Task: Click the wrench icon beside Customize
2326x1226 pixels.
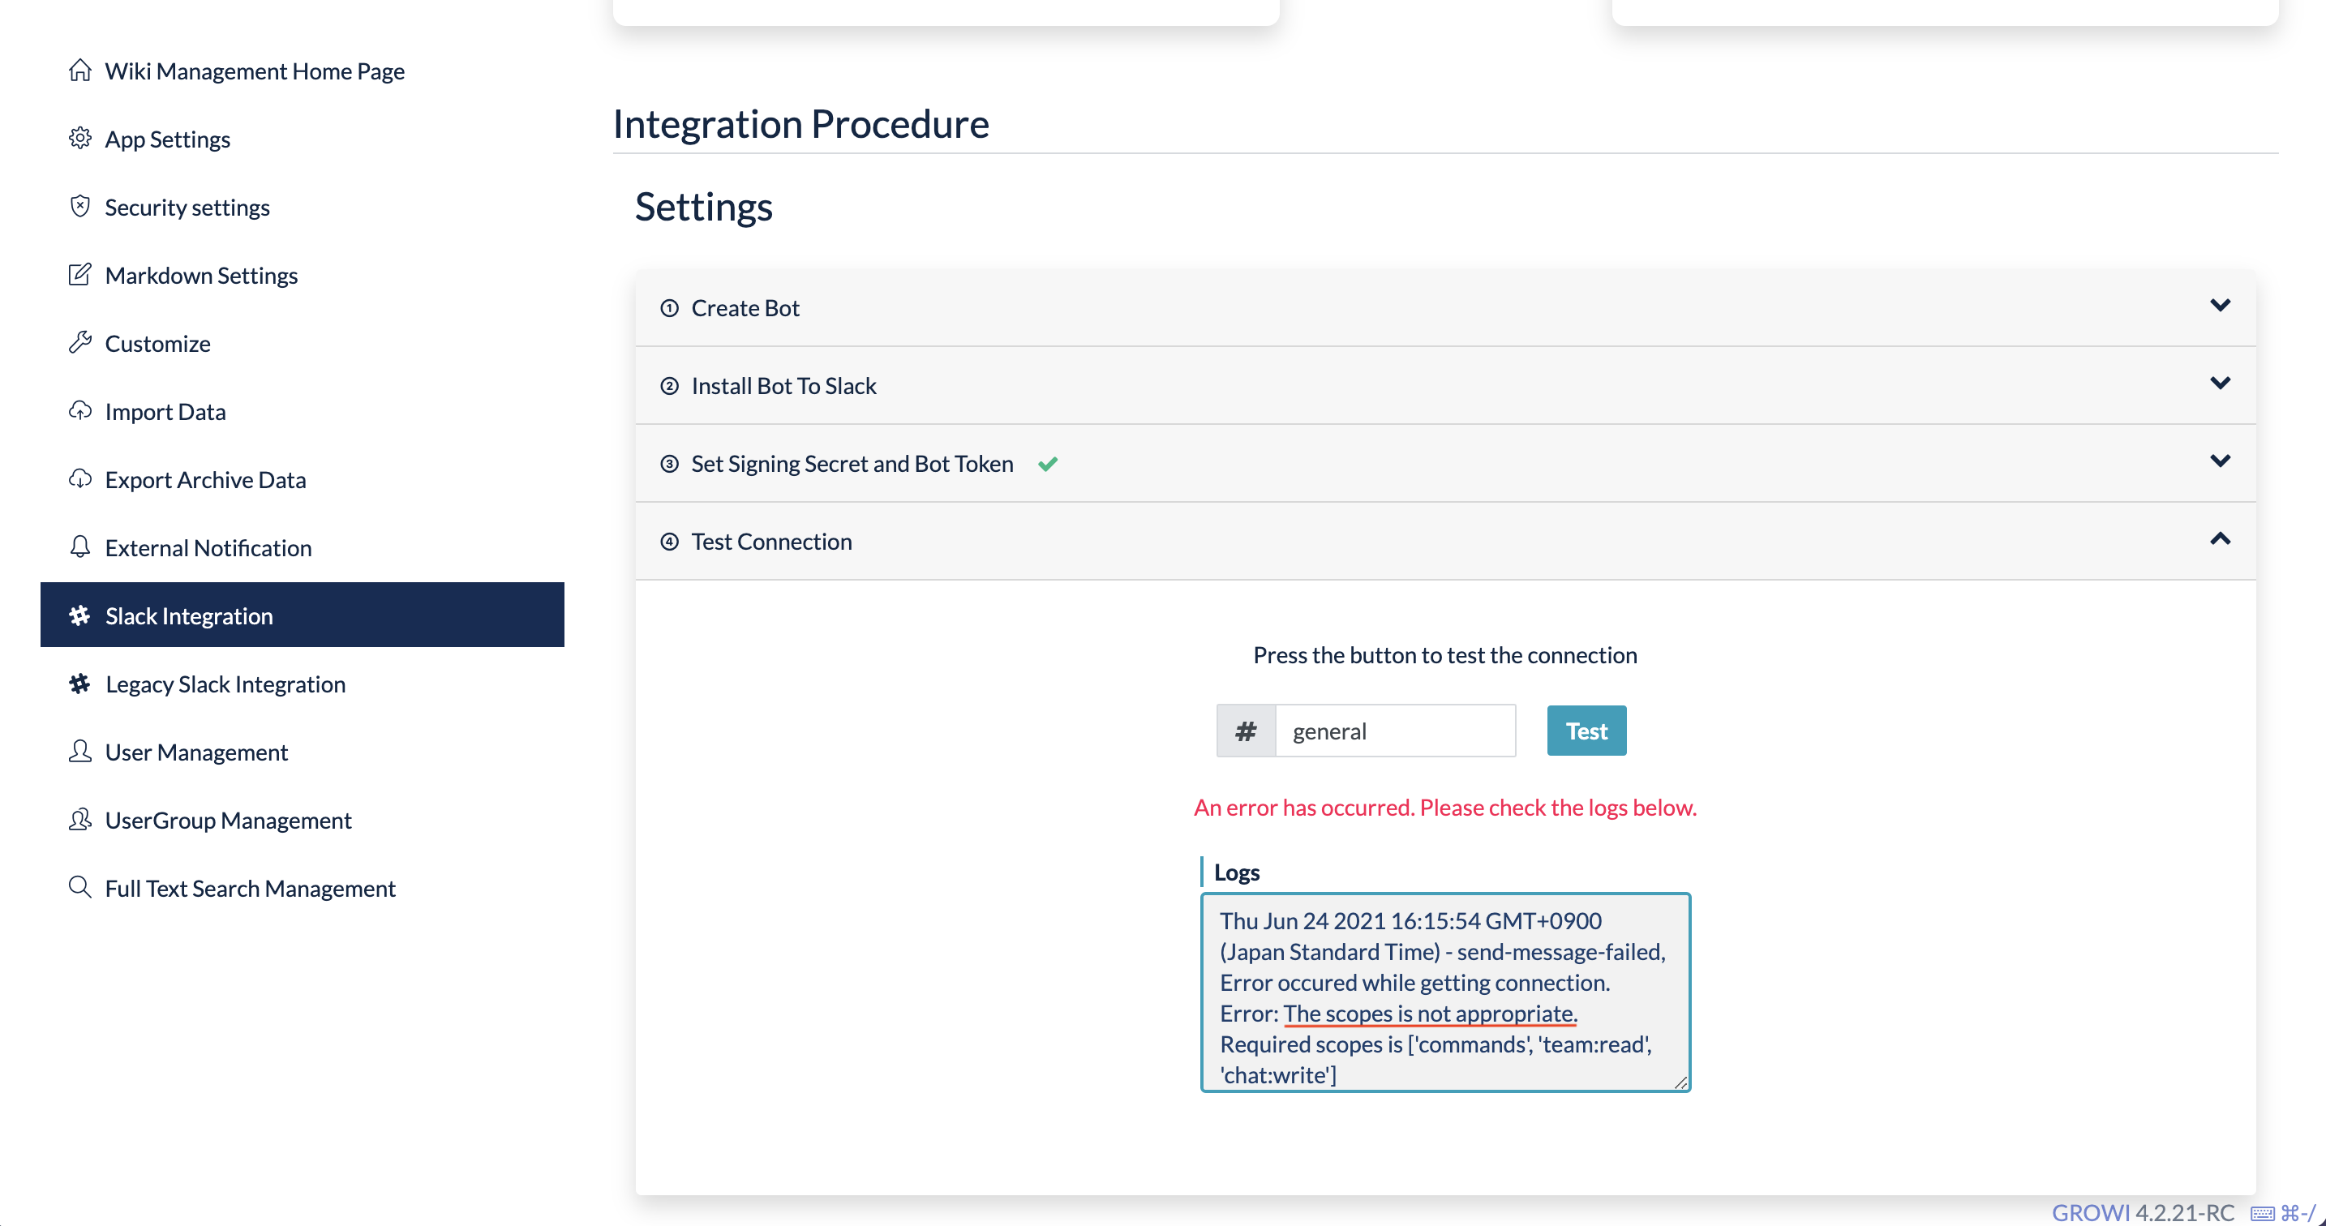Action: 79,343
